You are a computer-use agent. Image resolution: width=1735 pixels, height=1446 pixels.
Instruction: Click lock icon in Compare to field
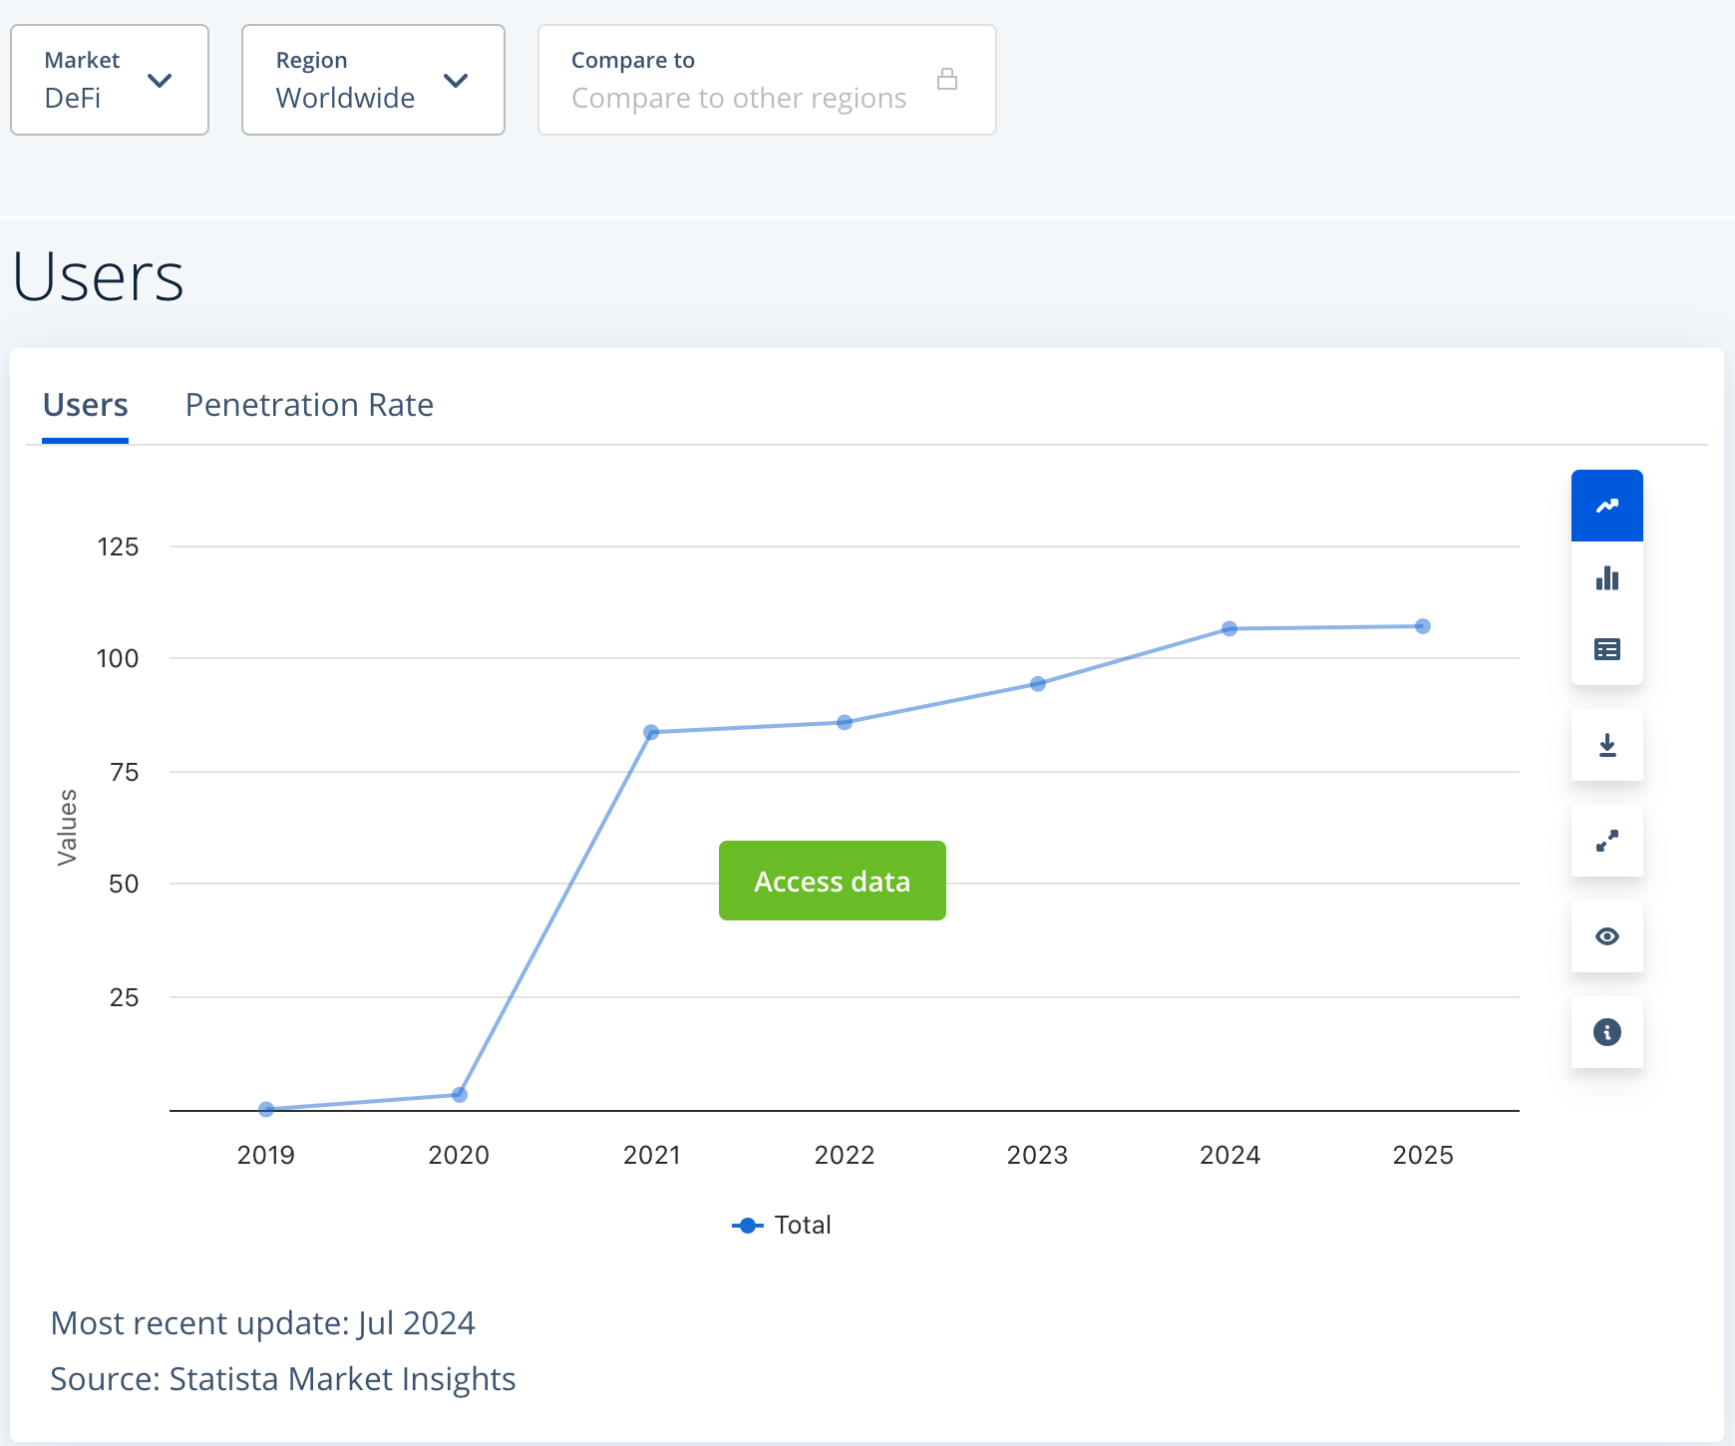click(947, 79)
